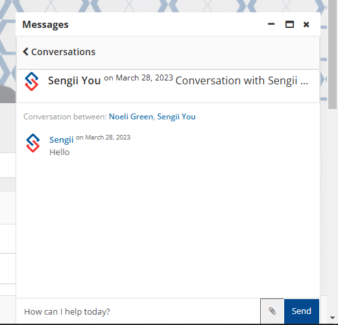The height and width of the screenshot is (325, 338).
Task: Click the truncated Conversation with Sengii title
Action: pyautogui.click(x=242, y=80)
